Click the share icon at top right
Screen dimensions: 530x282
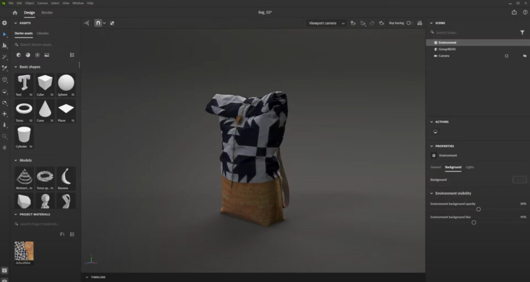pyautogui.click(x=514, y=12)
